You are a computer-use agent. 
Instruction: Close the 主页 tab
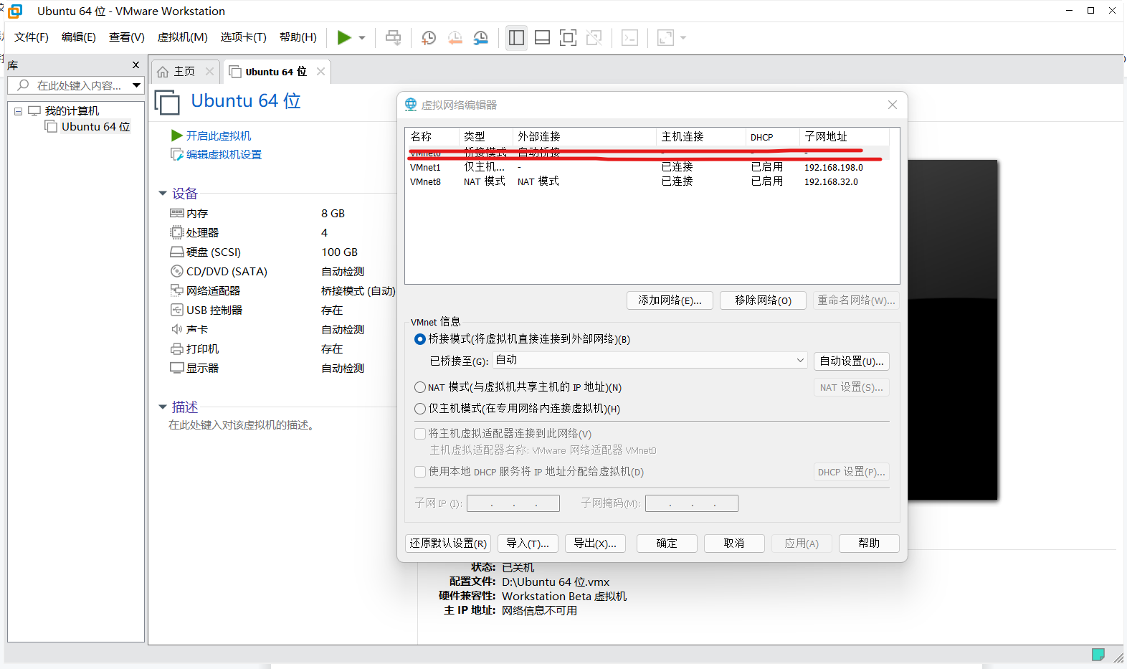tap(209, 71)
